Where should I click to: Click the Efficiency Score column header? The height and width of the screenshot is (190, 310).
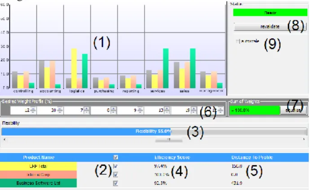pyautogui.click(x=172, y=157)
